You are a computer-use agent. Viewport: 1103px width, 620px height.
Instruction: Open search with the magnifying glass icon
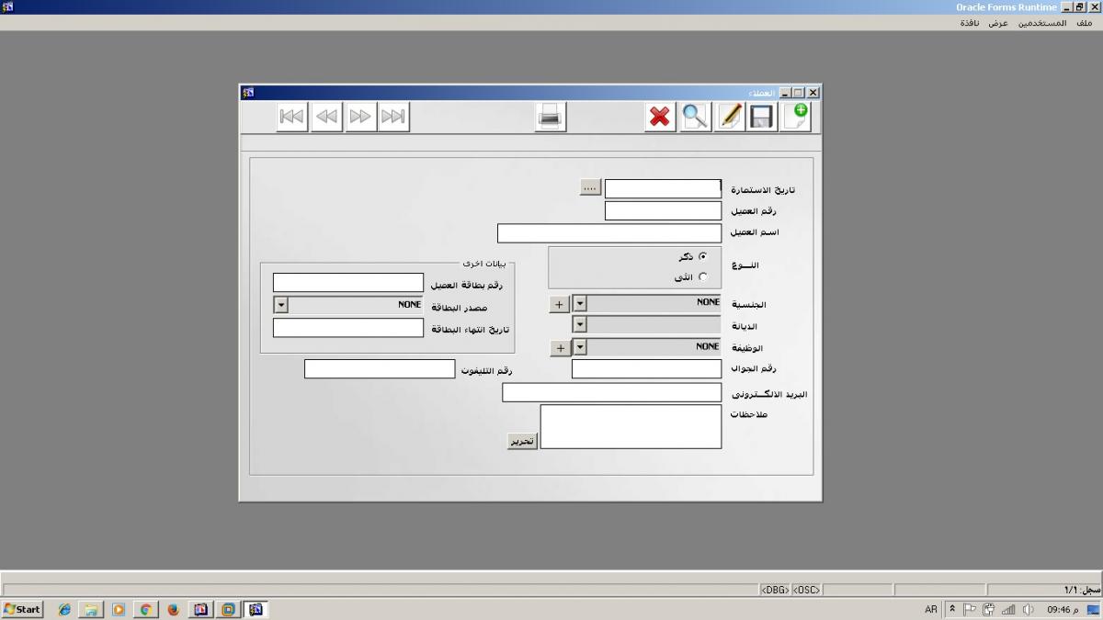pyautogui.click(x=695, y=117)
